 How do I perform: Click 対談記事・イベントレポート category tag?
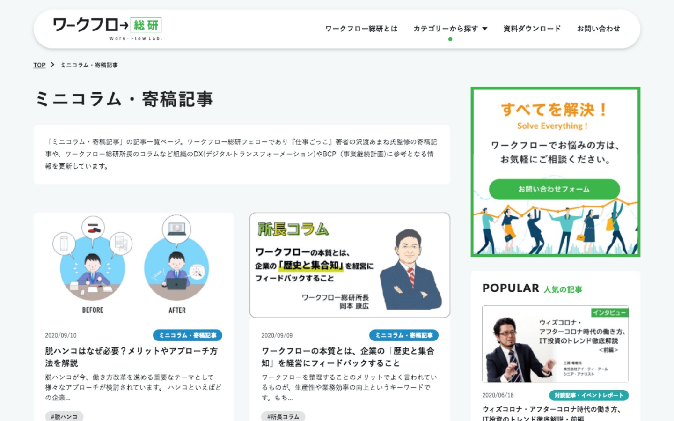[589, 395]
